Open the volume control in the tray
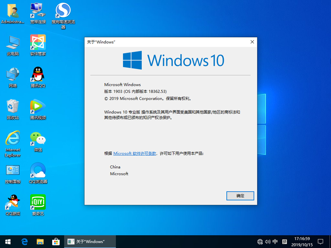 [x=268, y=241]
